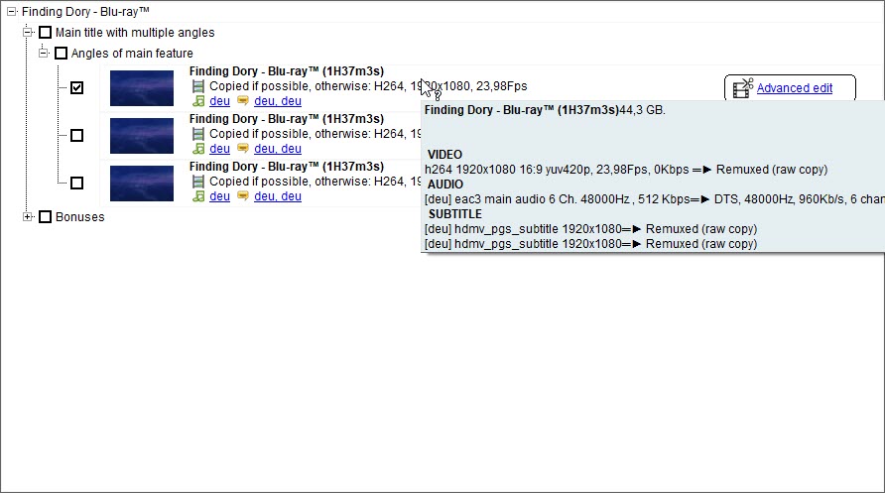Select Main title with multiple angles label

point(135,33)
